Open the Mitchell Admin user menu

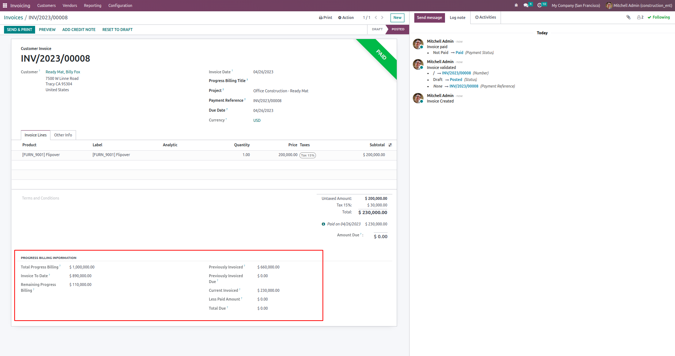(639, 5)
